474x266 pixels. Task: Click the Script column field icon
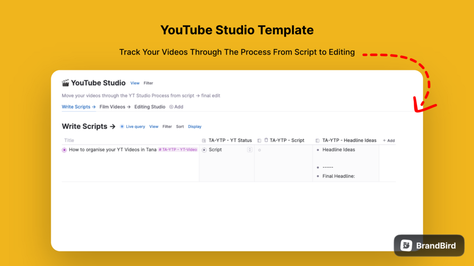259,141
